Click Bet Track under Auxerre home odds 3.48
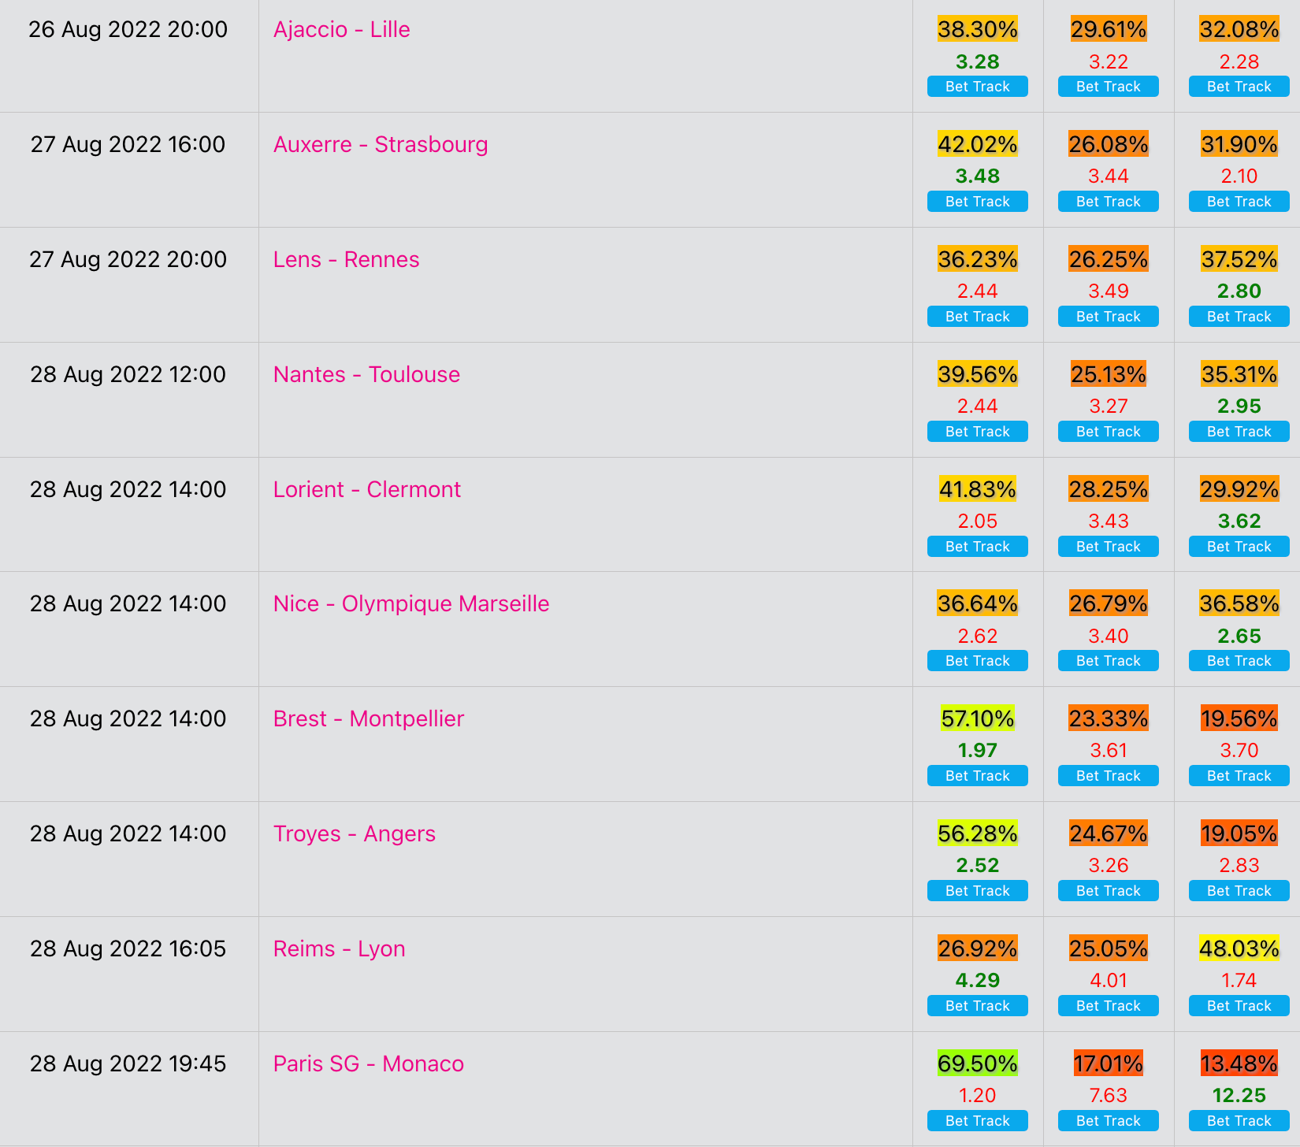 pyautogui.click(x=978, y=202)
